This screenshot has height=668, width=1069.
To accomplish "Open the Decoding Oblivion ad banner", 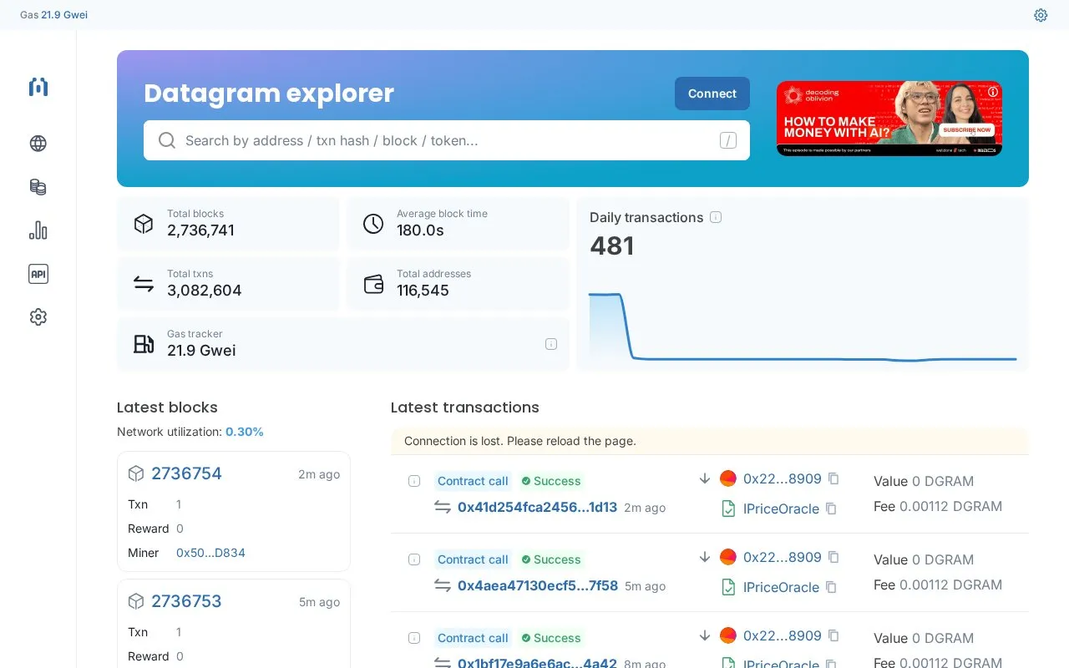I will pos(889,119).
